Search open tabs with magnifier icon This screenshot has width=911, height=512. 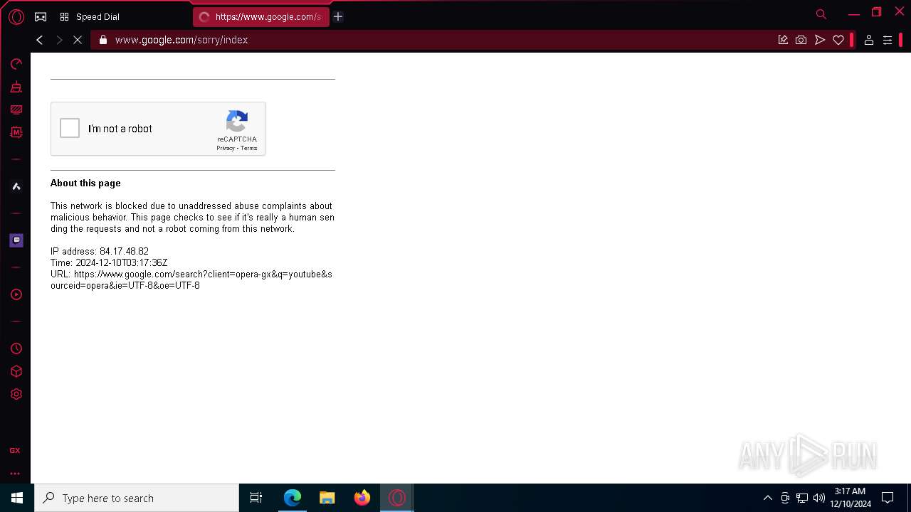821,14
